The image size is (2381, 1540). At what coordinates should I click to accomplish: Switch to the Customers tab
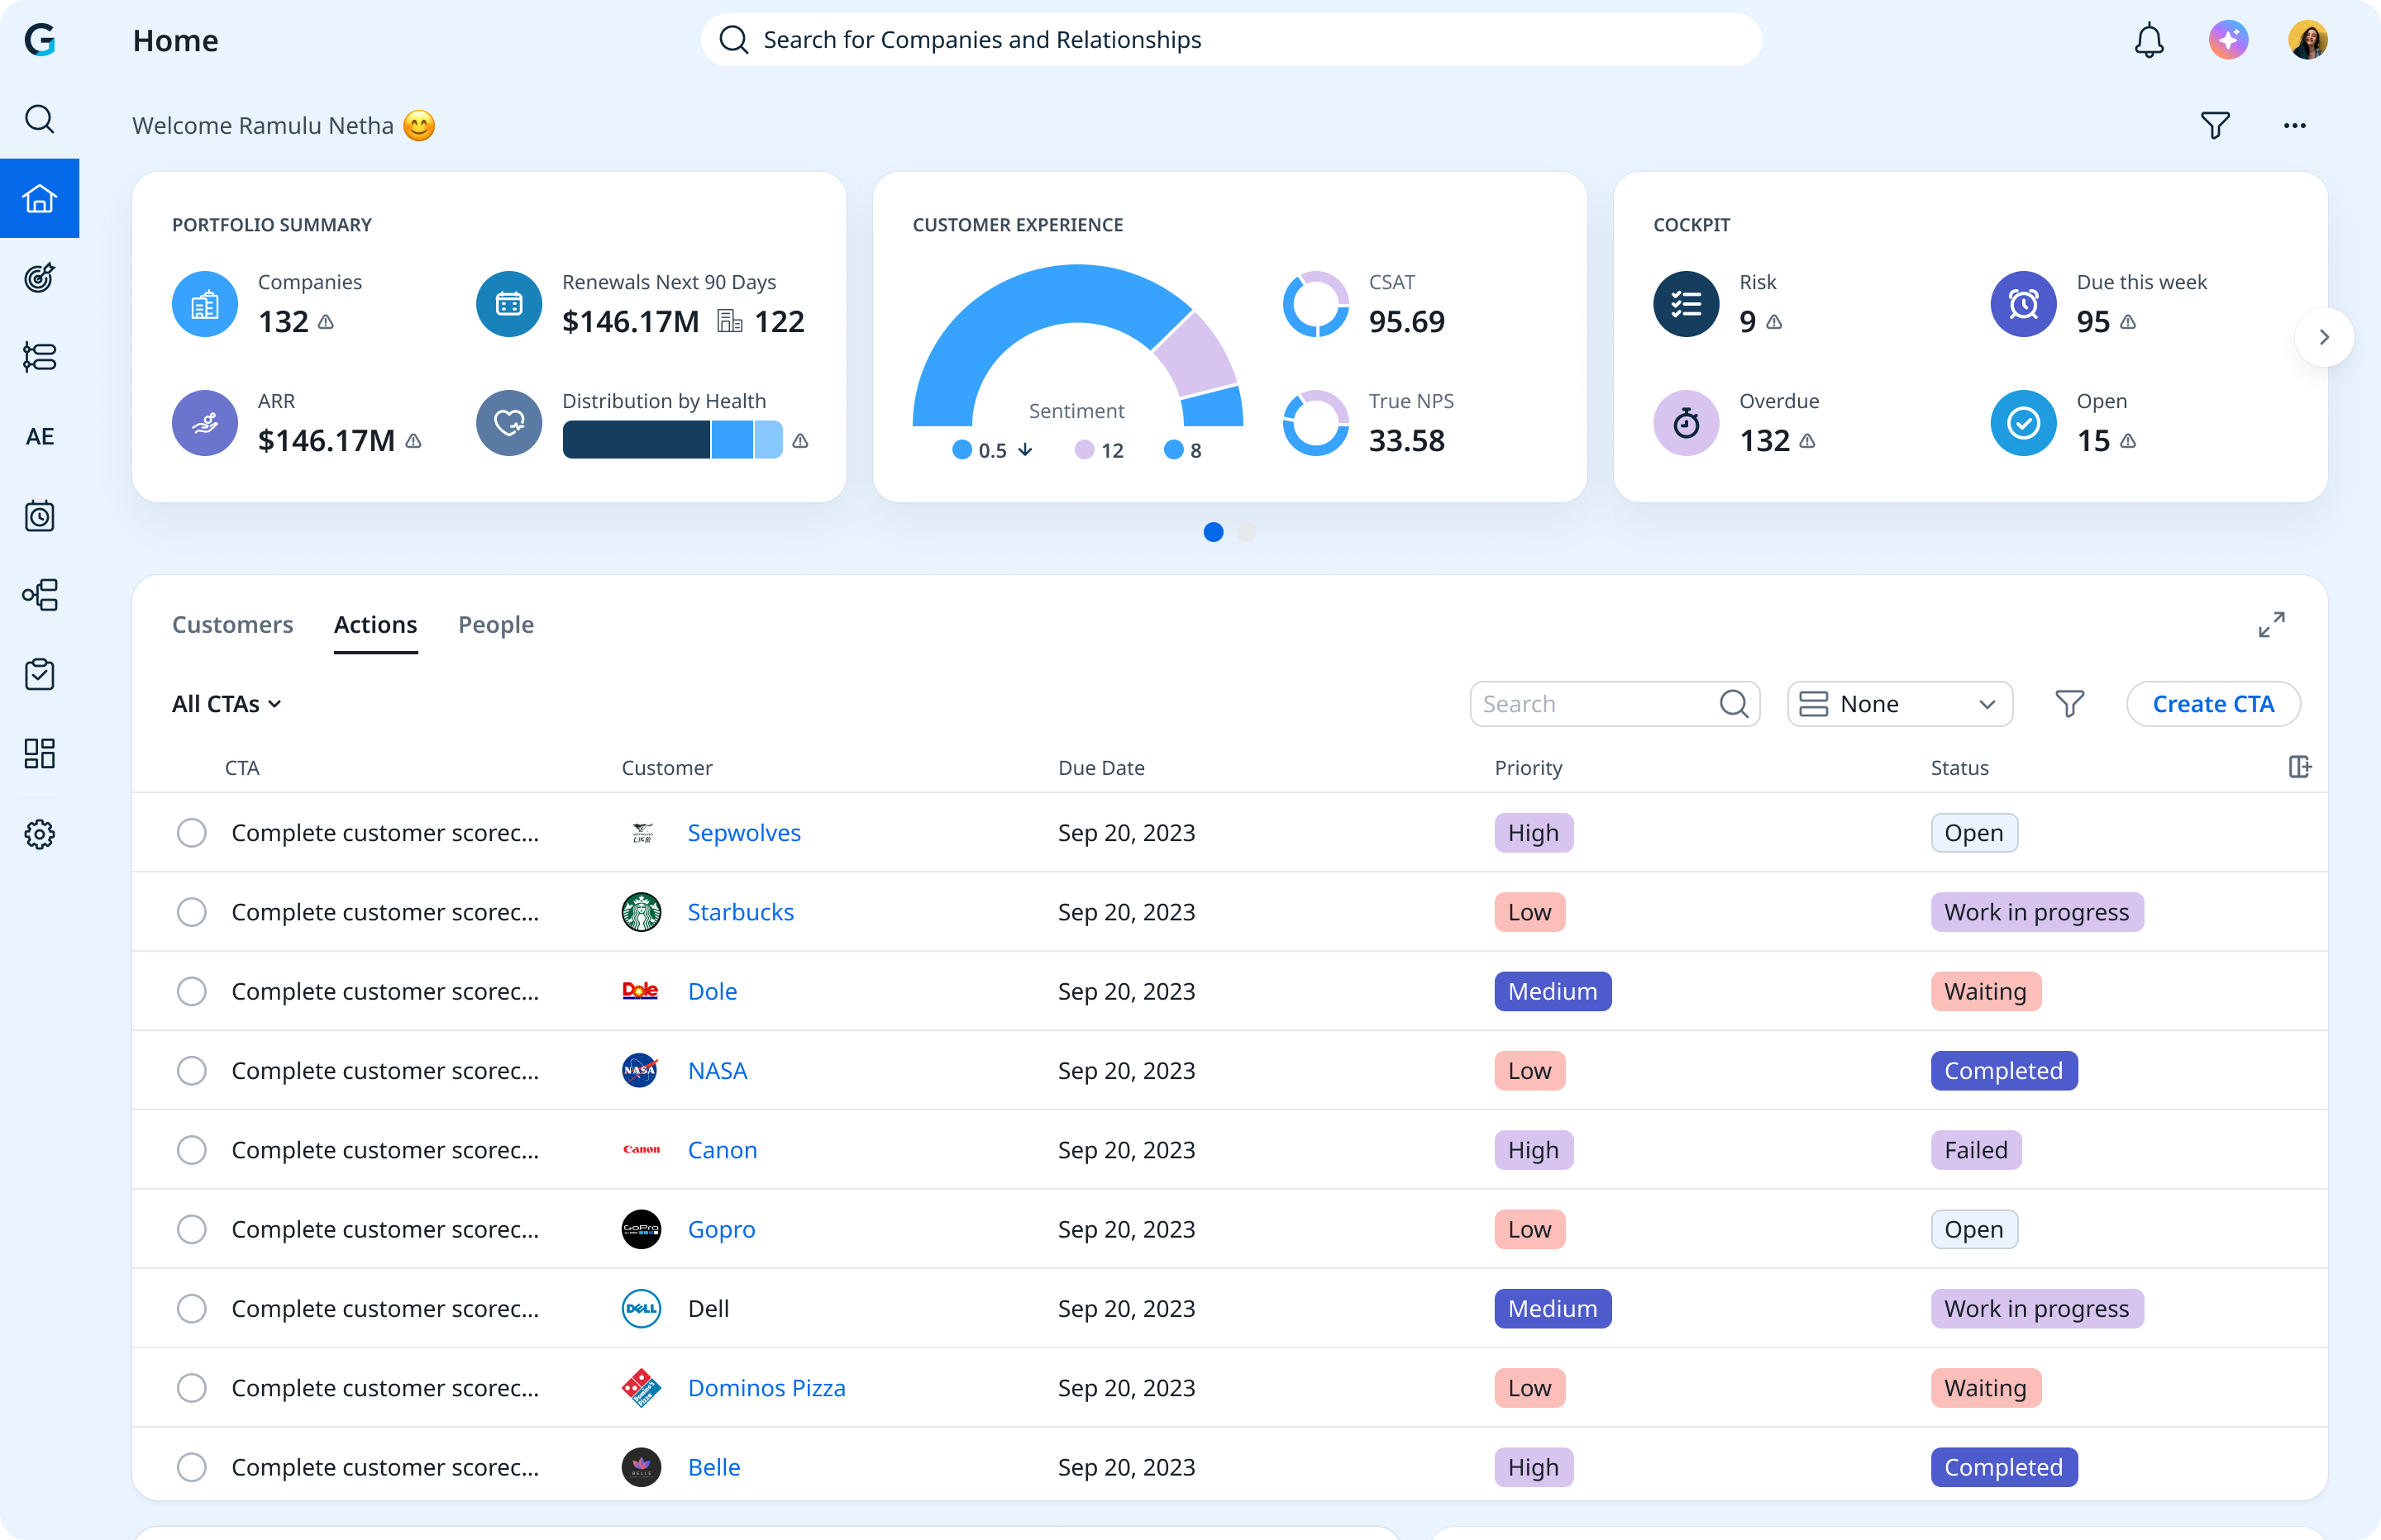232,625
